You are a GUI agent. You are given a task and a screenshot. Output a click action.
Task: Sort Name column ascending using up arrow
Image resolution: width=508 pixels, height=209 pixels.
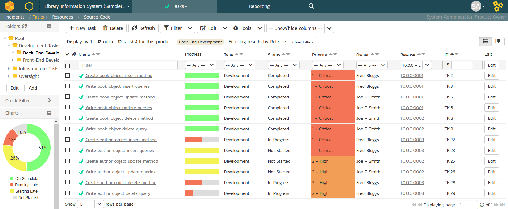[94, 54]
